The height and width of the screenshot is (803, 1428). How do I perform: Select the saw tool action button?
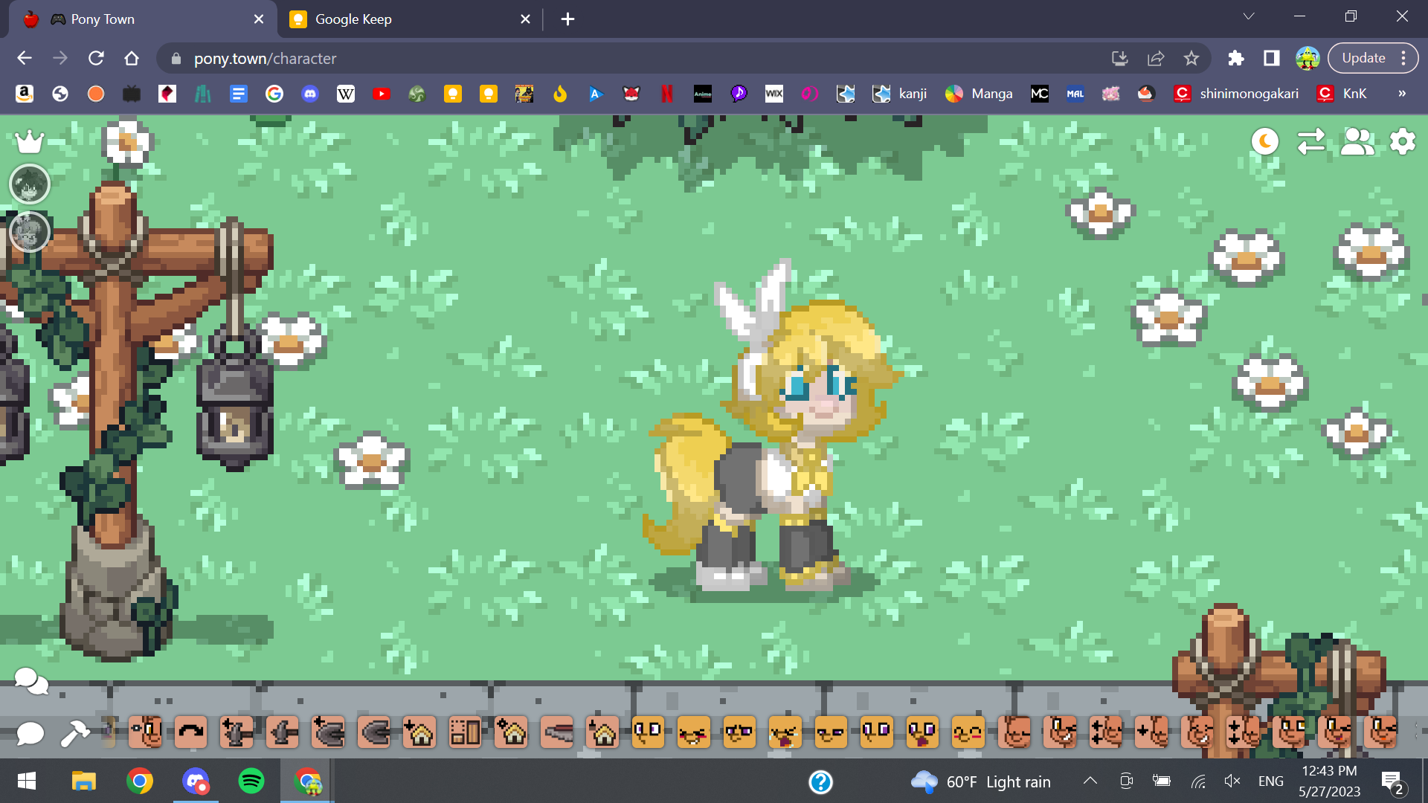(557, 733)
